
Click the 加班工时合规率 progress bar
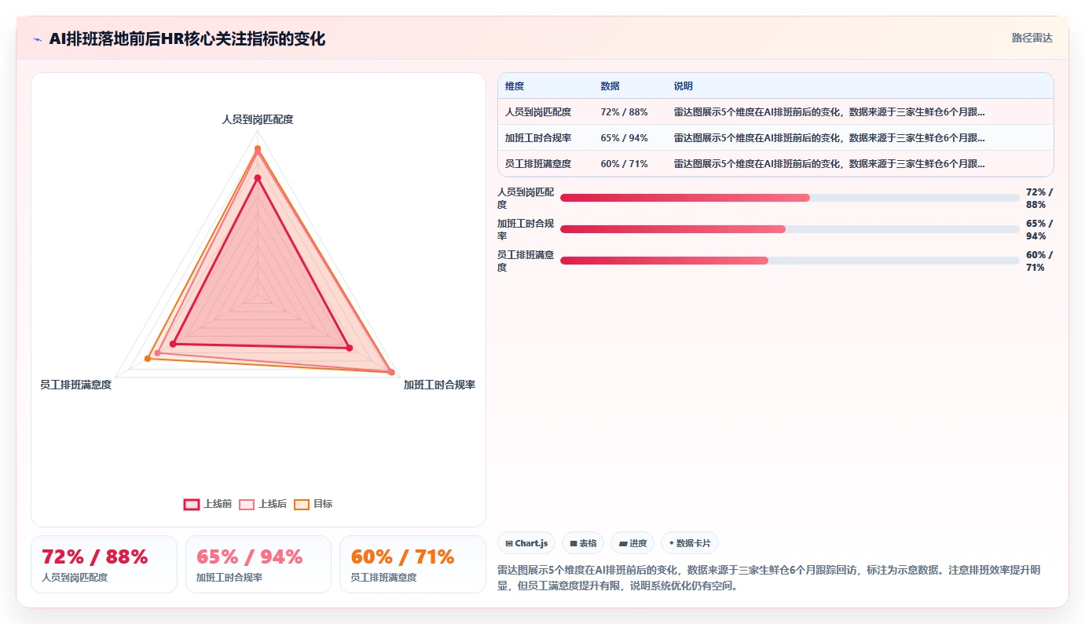click(x=790, y=229)
